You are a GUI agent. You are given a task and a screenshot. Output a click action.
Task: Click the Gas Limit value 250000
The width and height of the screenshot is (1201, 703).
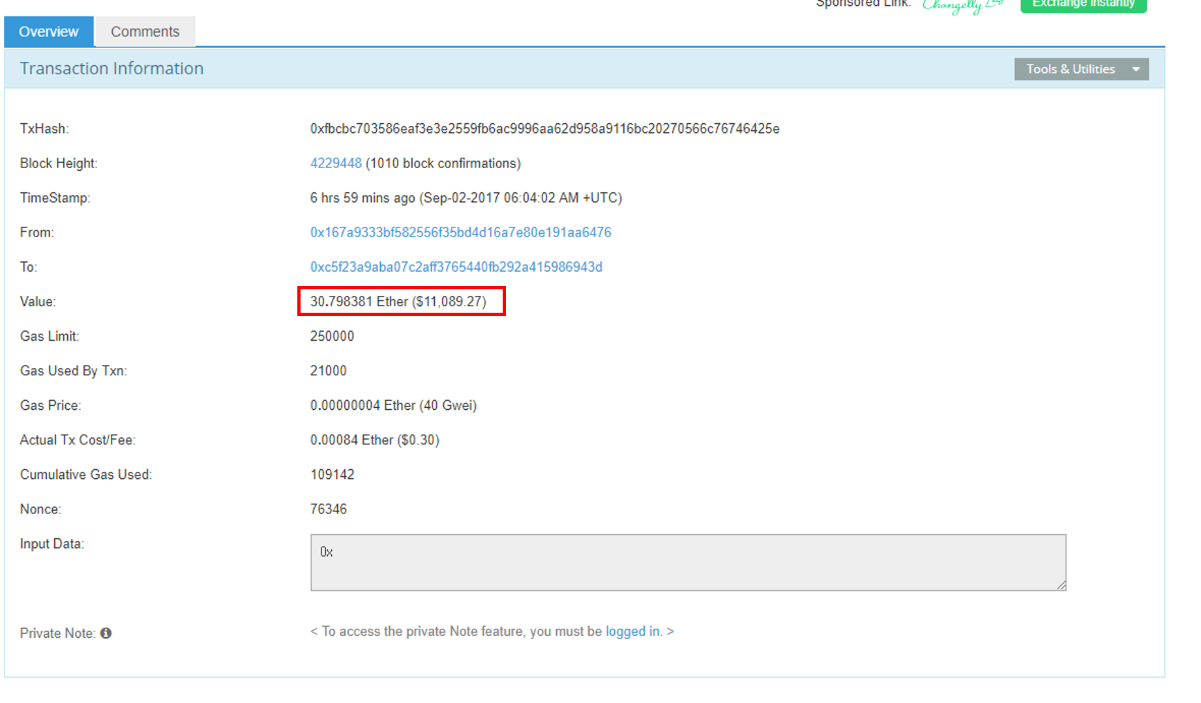point(332,336)
